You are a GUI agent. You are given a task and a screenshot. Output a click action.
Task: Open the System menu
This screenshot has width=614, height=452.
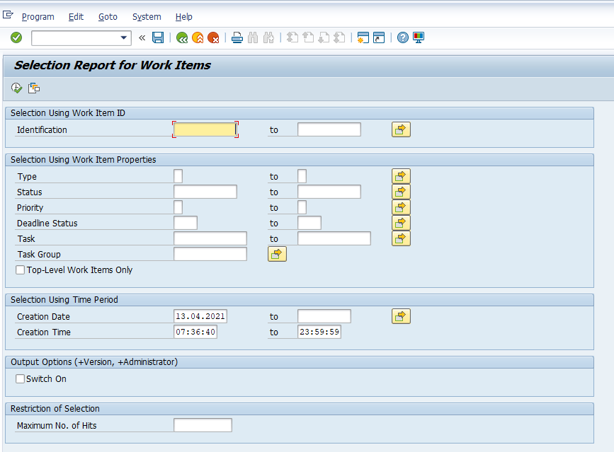(x=147, y=16)
